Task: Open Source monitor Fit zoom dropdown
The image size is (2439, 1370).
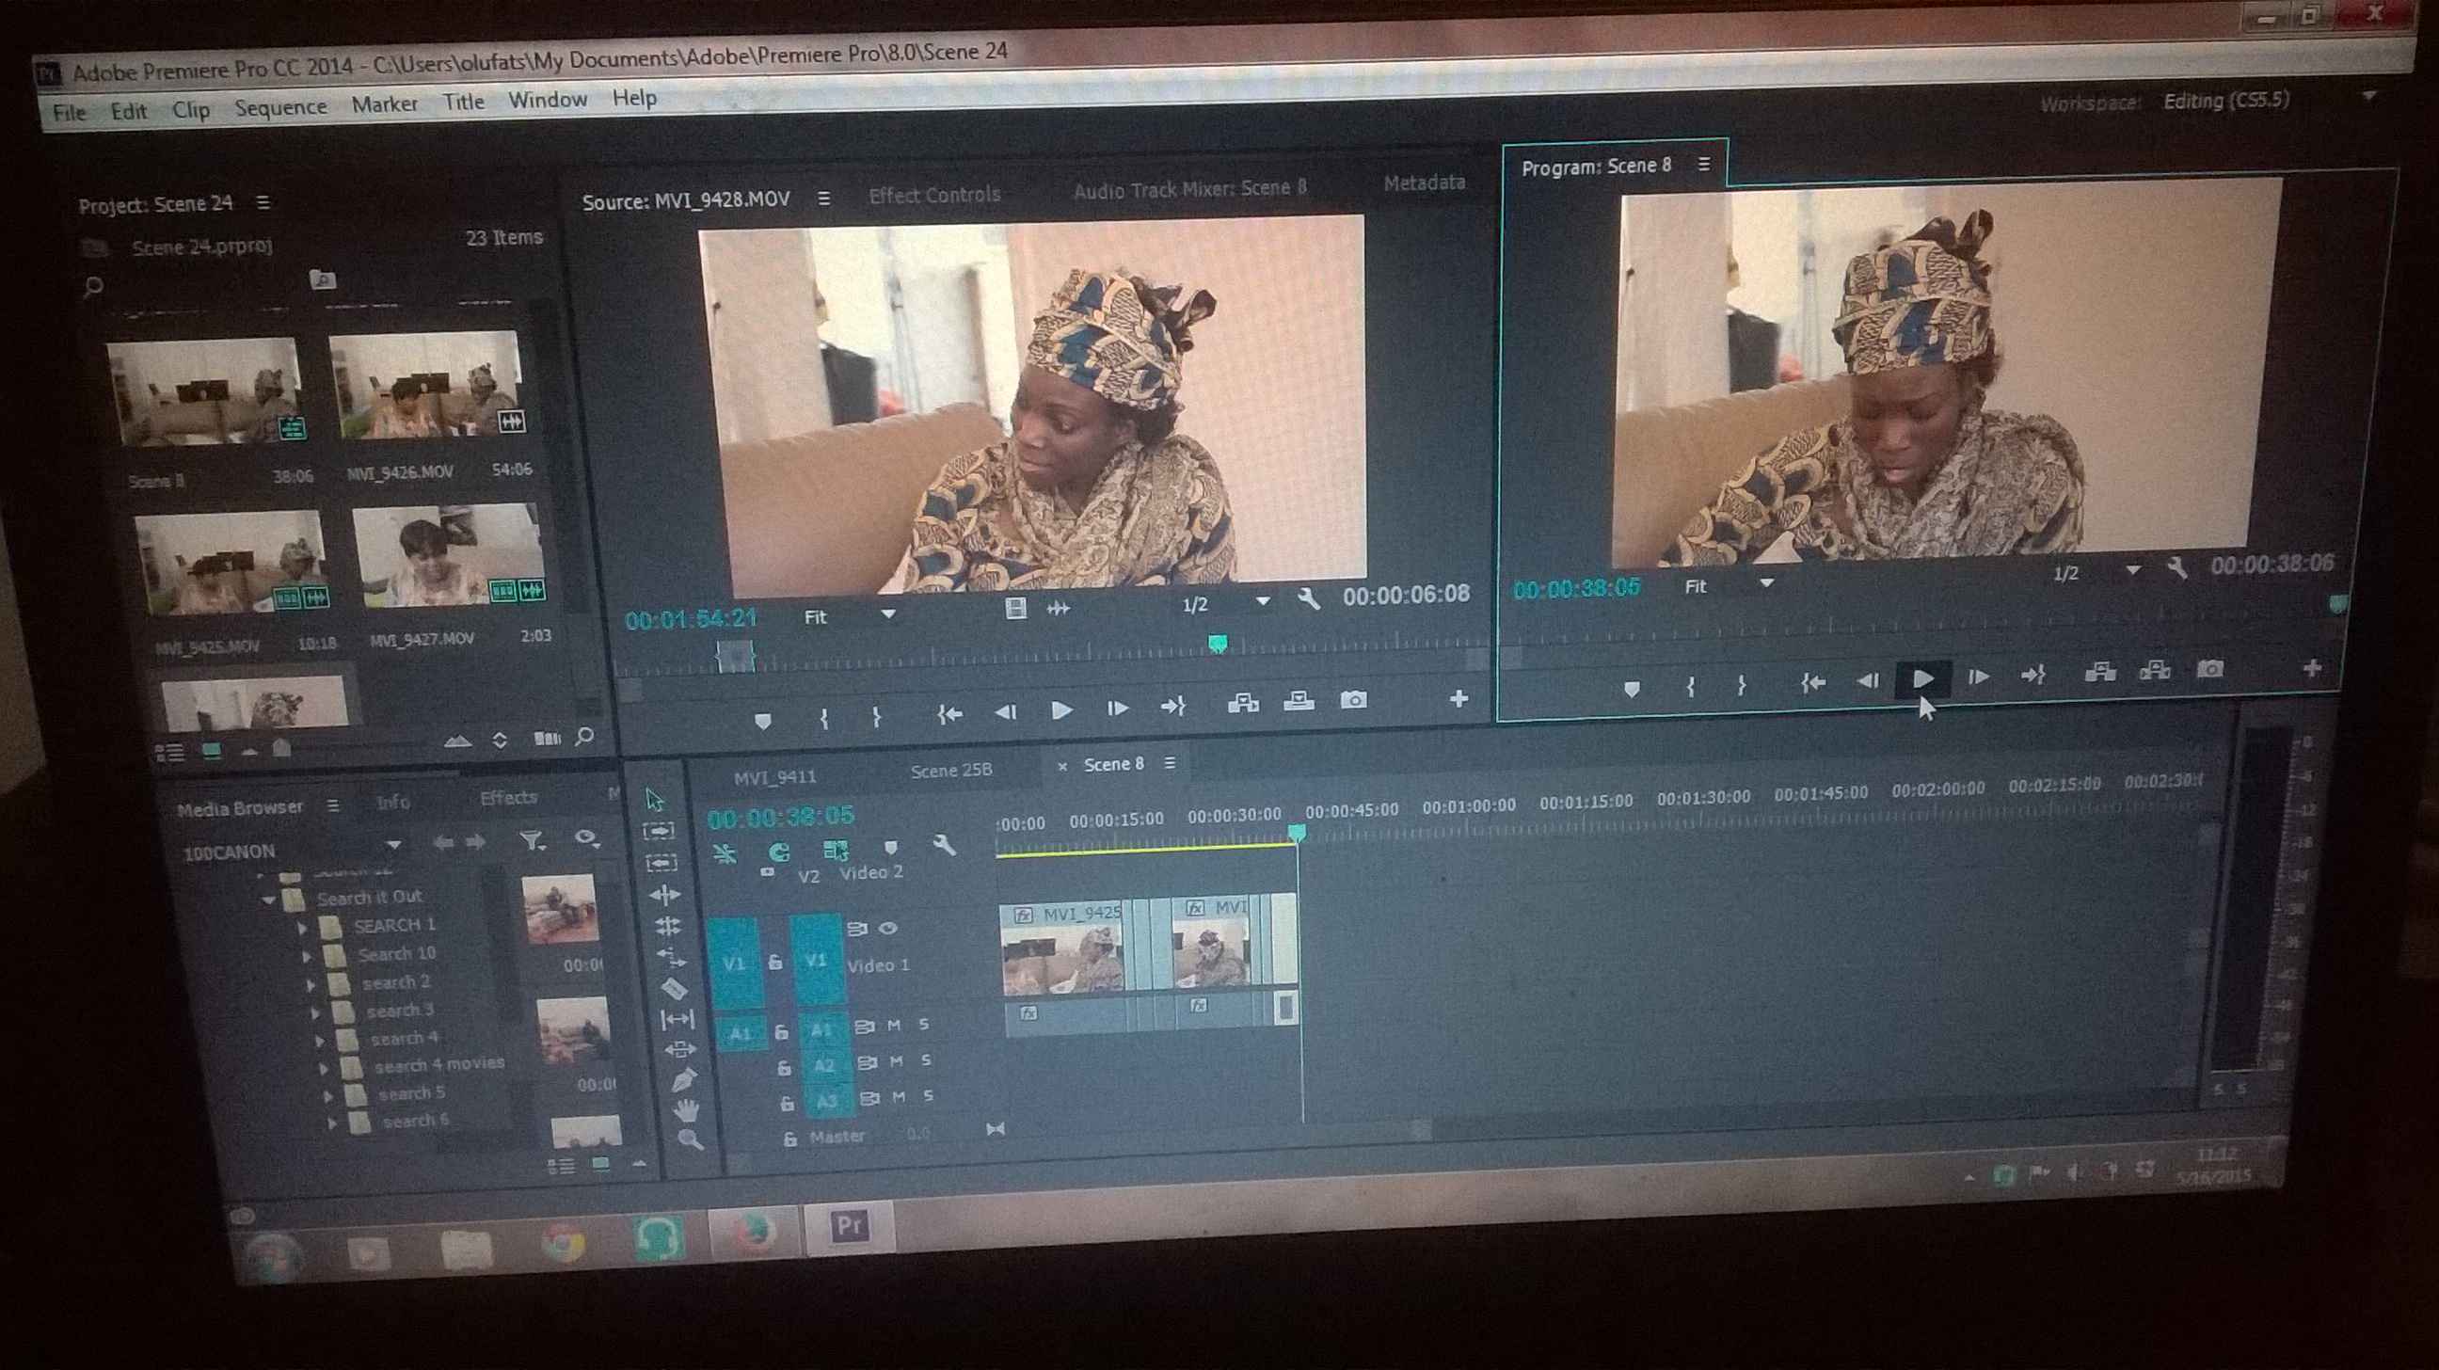Action: pos(887,615)
